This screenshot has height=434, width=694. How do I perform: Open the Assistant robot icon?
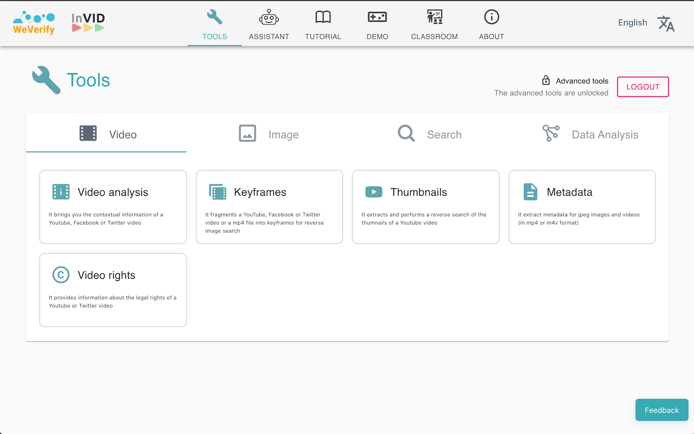[269, 17]
